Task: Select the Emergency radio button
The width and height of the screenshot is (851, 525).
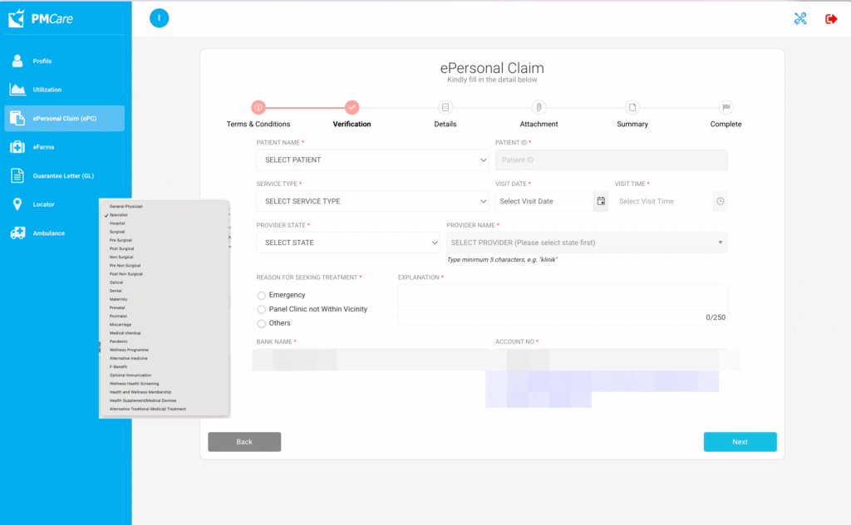Action: pos(262,296)
